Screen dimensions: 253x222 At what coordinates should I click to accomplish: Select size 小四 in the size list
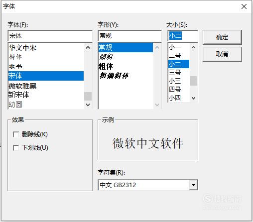[179, 98]
